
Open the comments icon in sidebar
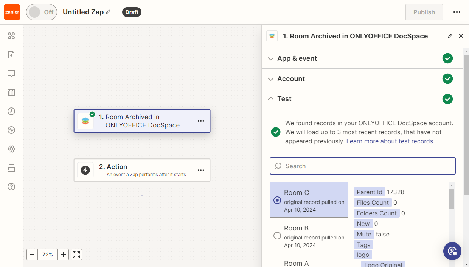point(11,74)
